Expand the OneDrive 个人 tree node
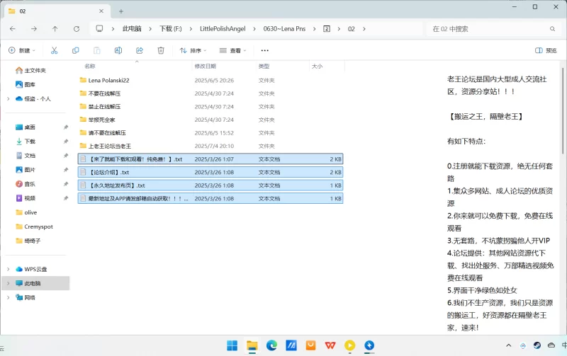This screenshot has height=356, width=567. pyautogui.click(x=9, y=98)
